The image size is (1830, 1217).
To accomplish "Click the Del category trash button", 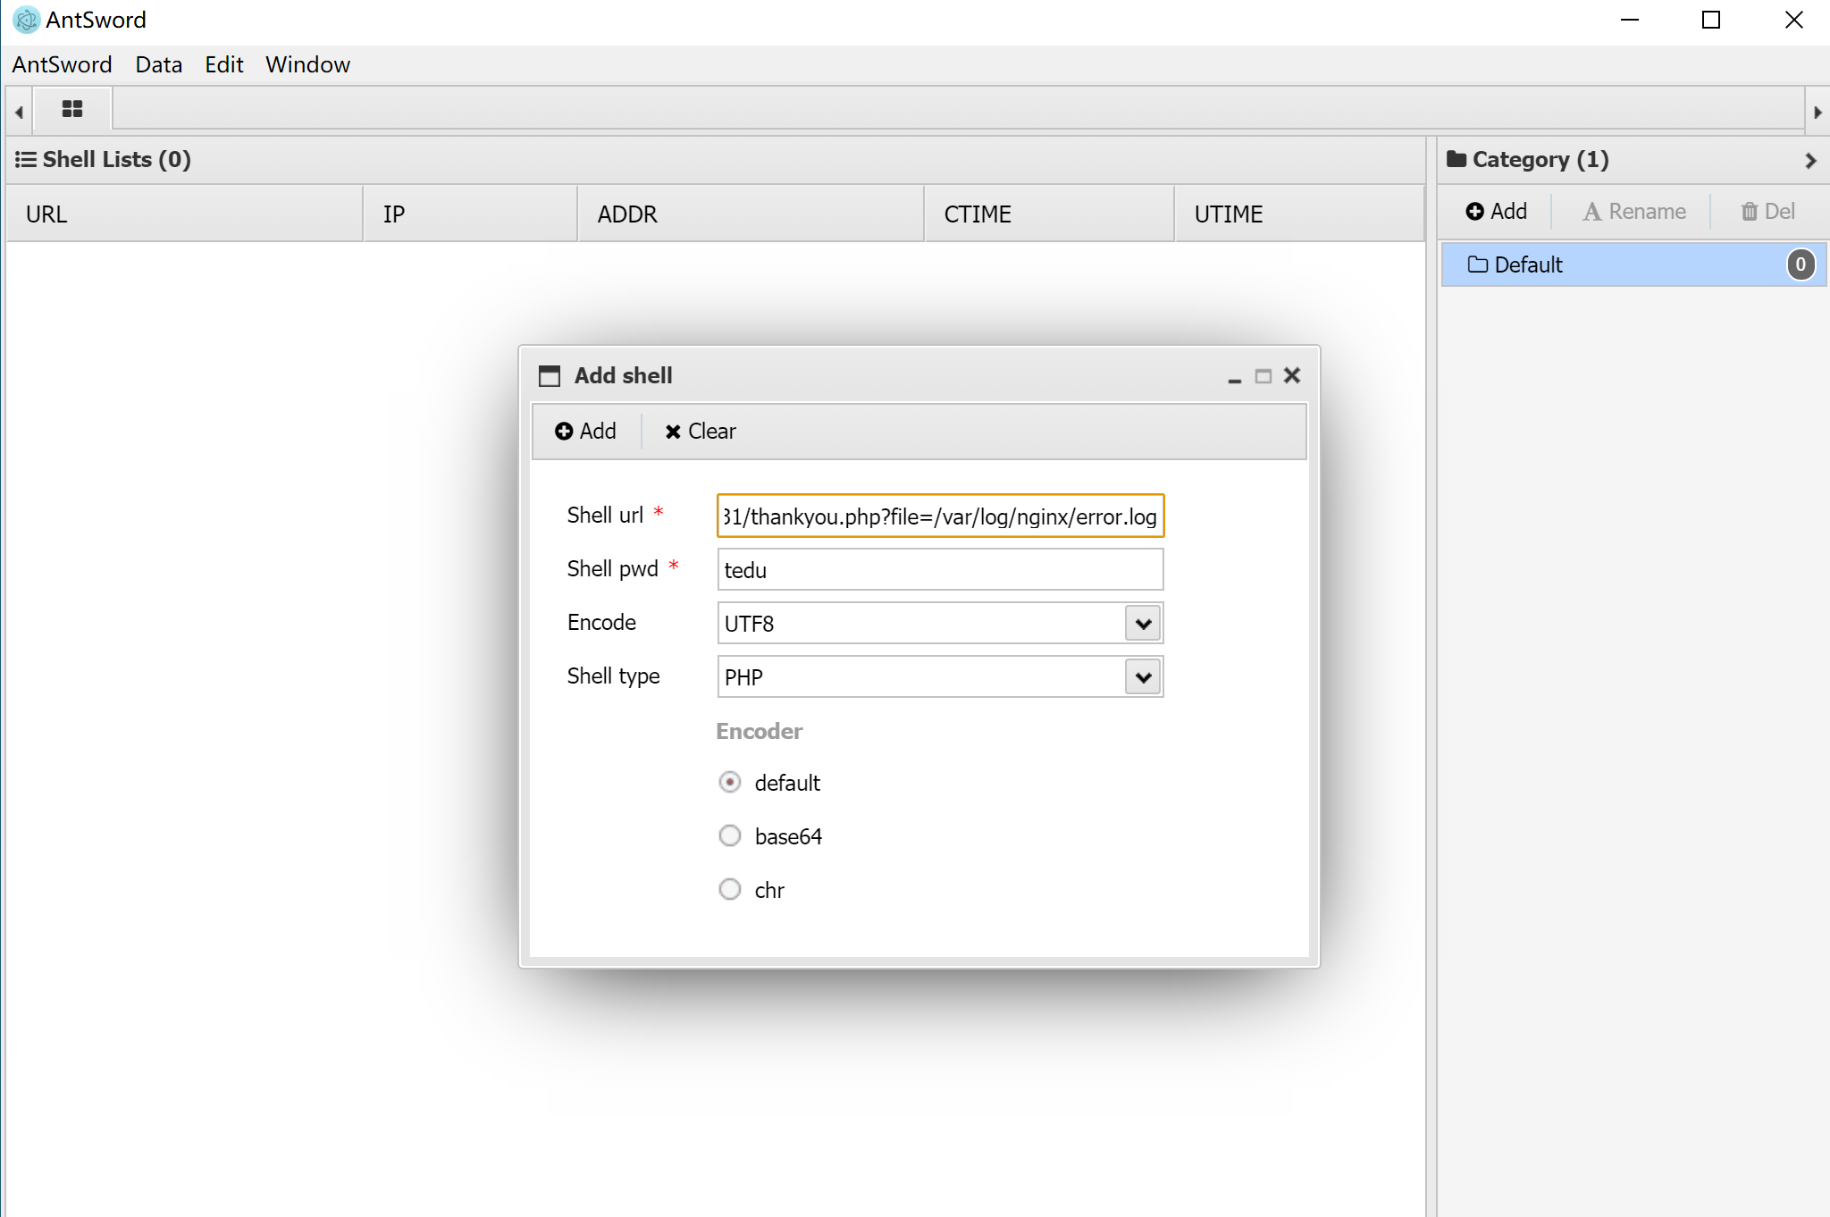I will (1767, 212).
